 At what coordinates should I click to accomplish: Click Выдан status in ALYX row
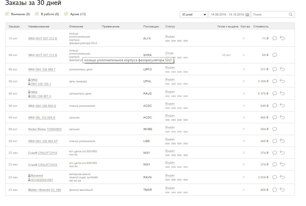pos(170,36)
